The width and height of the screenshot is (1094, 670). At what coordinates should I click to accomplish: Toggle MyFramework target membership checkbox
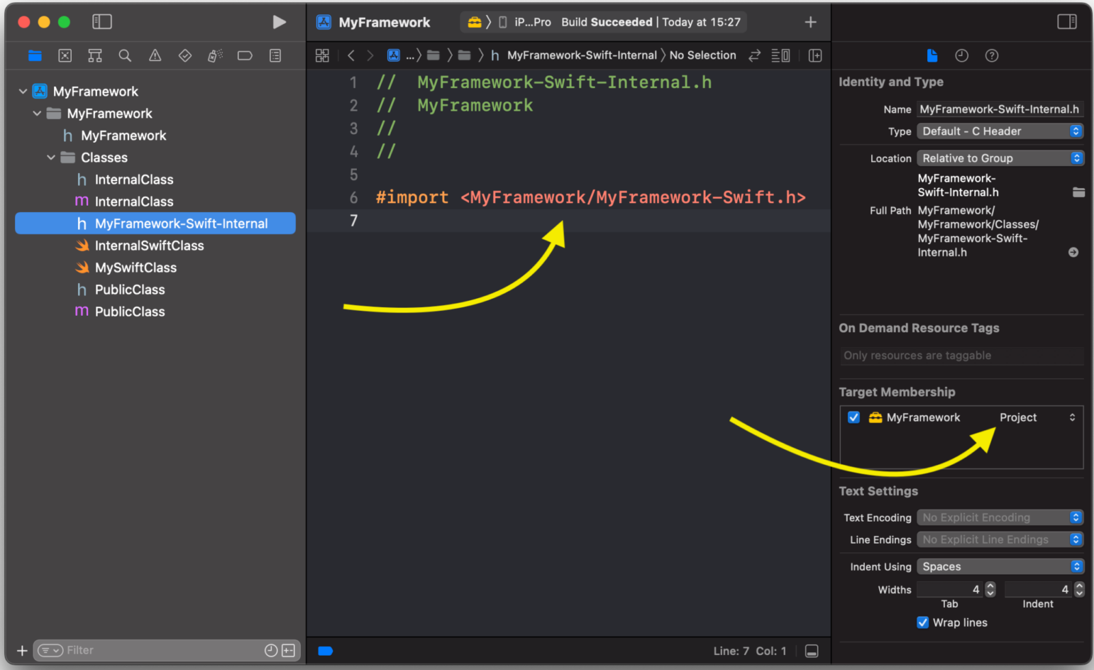tap(853, 417)
